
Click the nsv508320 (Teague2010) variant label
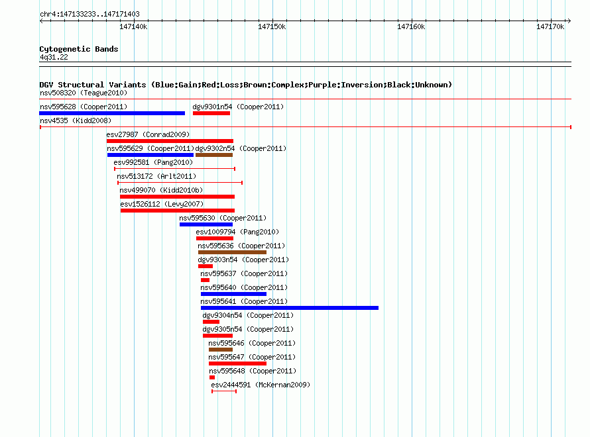tap(84, 93)
